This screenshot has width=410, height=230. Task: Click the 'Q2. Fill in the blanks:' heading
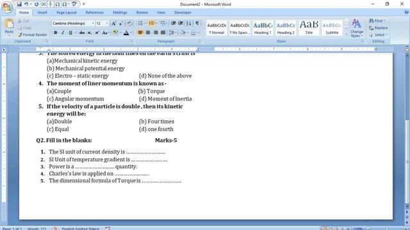pos(64,141)
